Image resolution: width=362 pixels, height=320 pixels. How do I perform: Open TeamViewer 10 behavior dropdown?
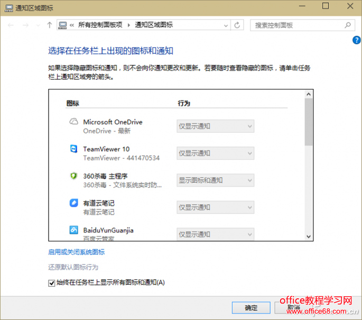pos(216,153)
